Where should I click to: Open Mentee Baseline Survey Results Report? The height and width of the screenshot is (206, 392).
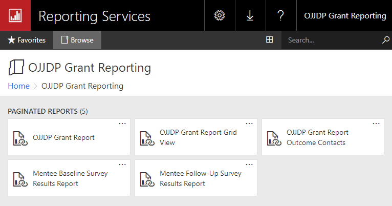click(x=69, y=178)
